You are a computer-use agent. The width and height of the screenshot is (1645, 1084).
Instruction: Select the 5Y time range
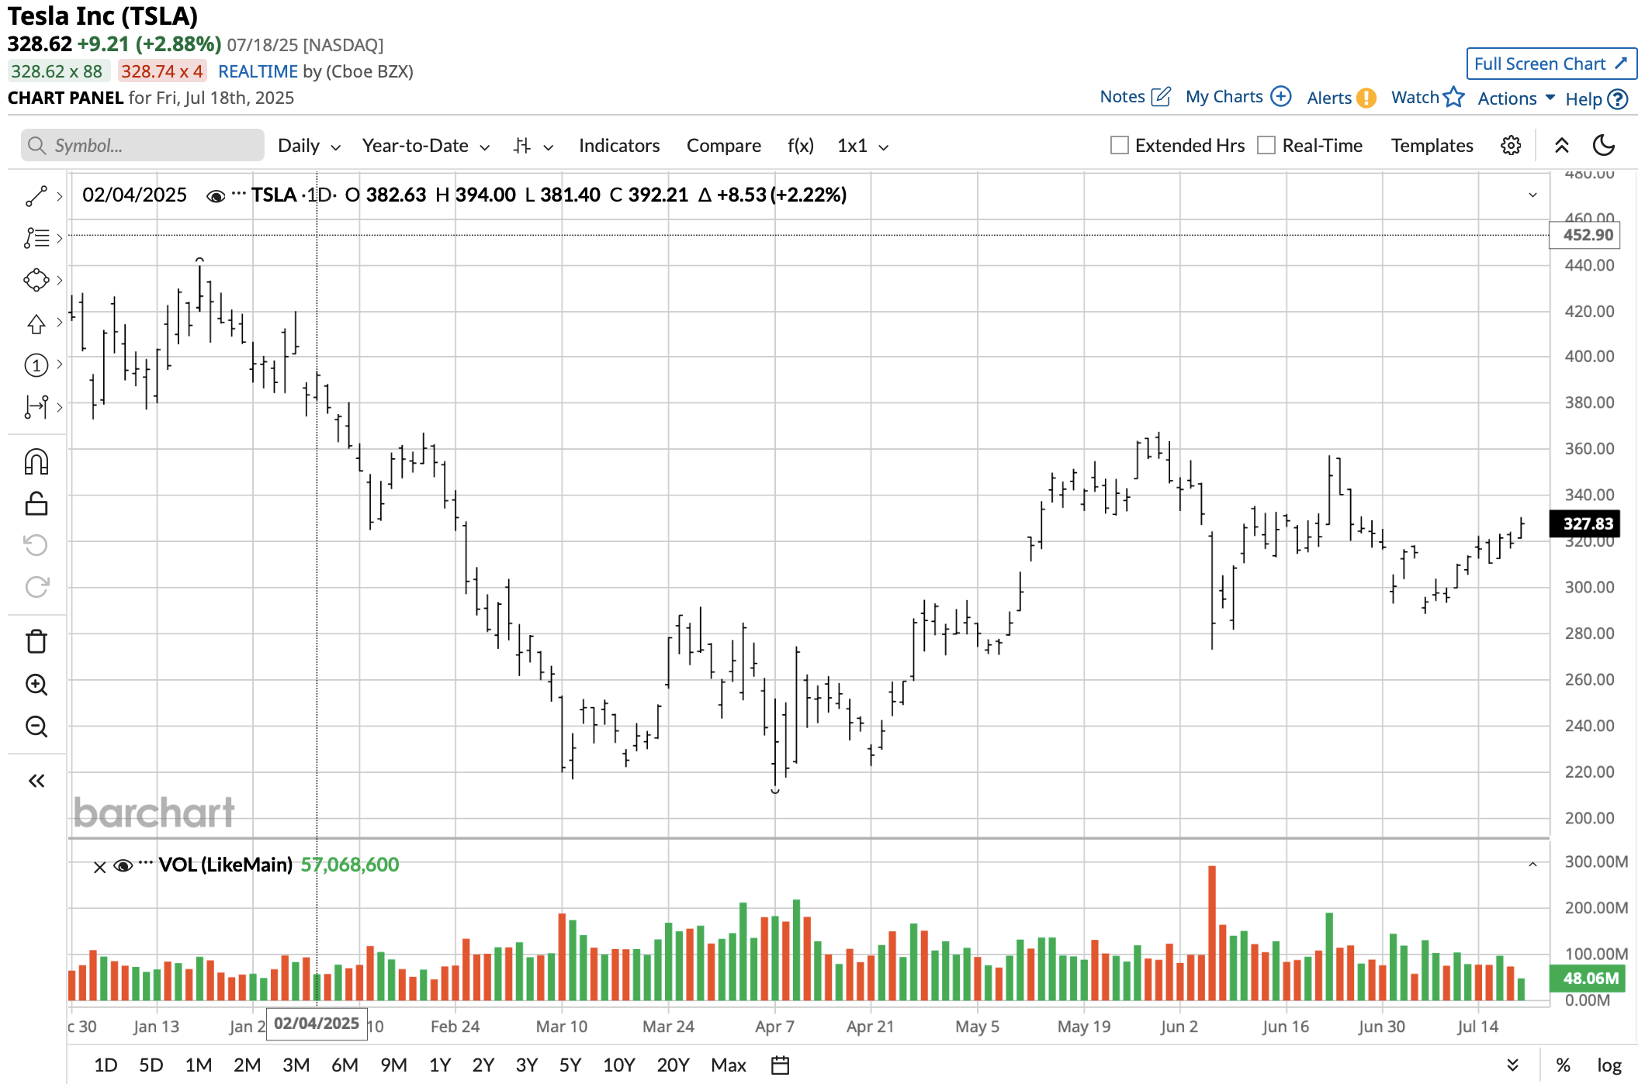click(x=570, y=1065)
